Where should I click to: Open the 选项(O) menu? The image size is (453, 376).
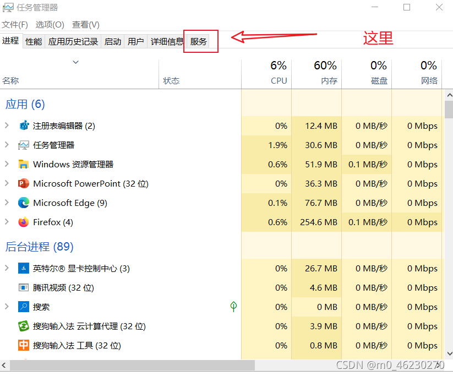pyautogui.click(x=50, y=25)
